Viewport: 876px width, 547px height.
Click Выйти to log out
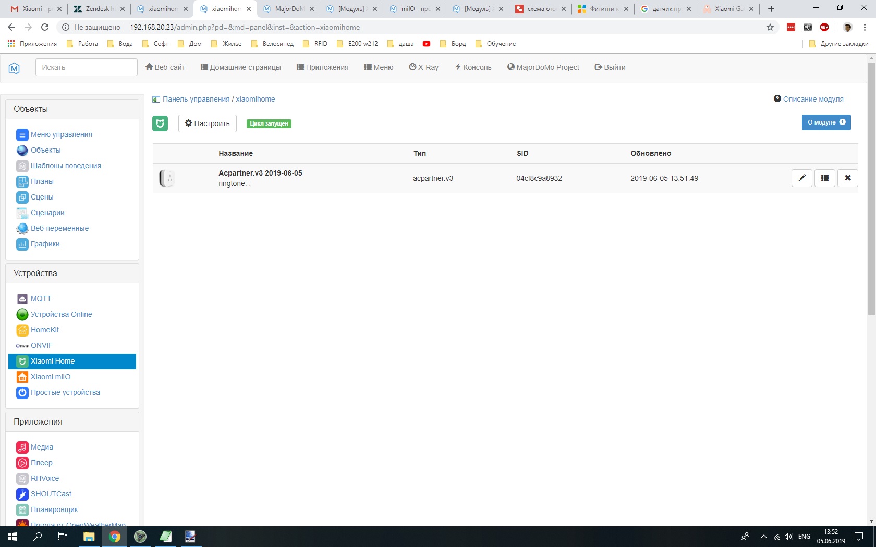click(x=610, y=67)
